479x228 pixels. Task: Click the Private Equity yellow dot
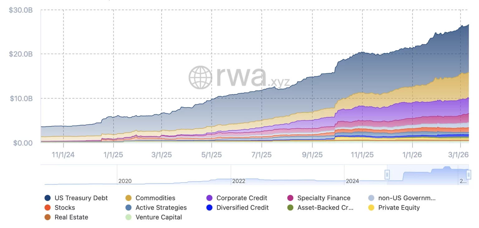tap(371, 208)
